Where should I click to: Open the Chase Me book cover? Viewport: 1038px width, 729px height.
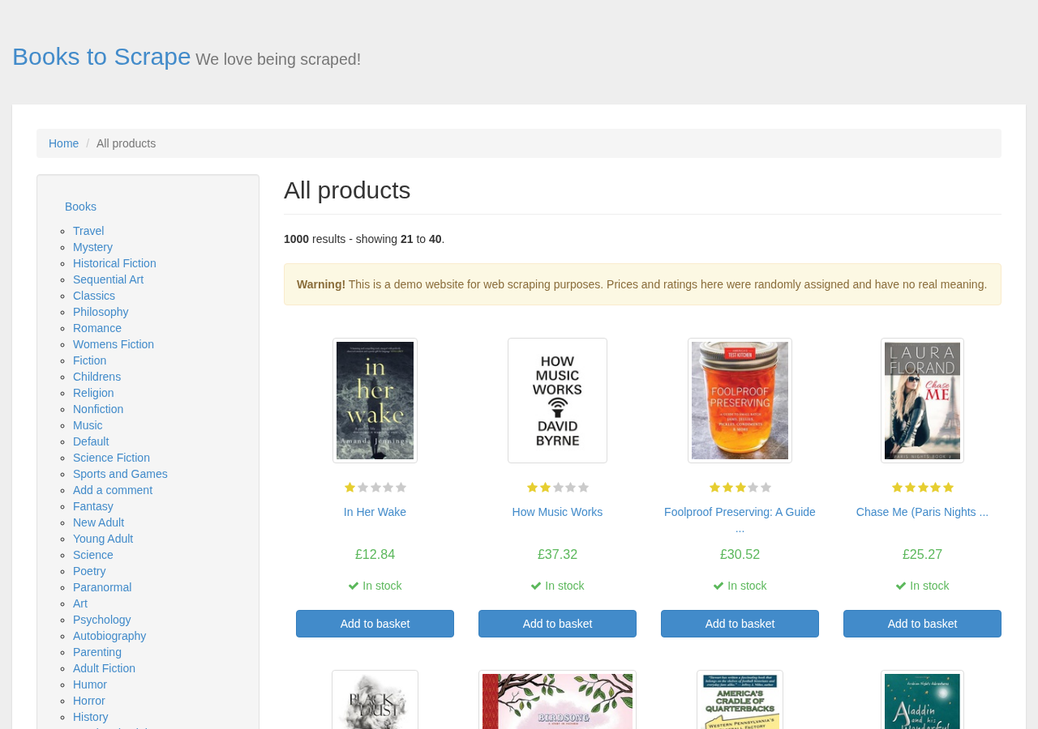tap(922, 400)
